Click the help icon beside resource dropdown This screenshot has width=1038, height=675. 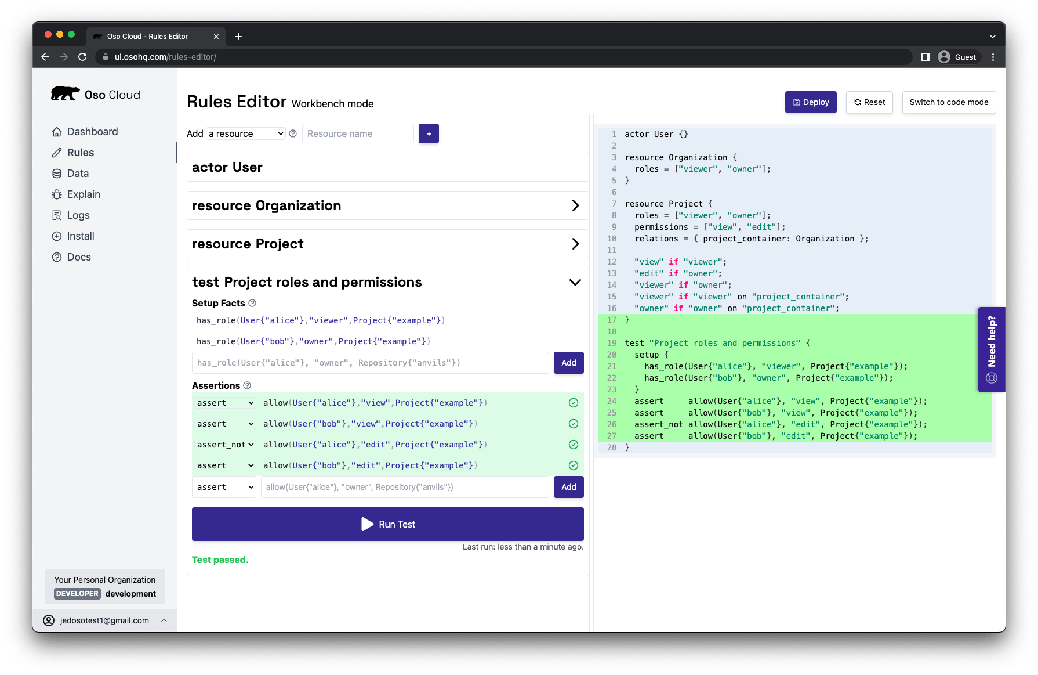293,133
